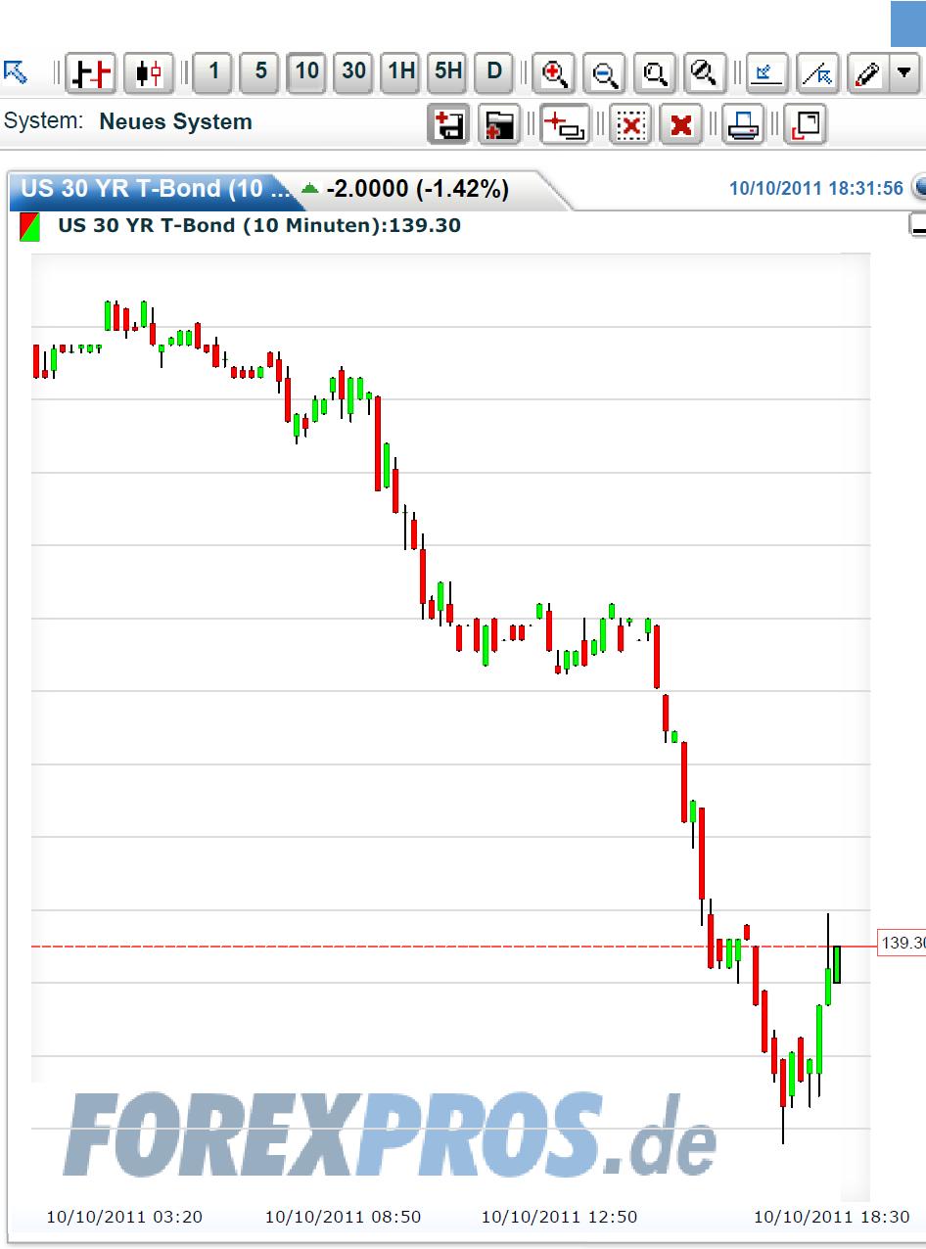
Task: Click the timestamp 10/10/2011 18:31:56
Action: coord(816,188)
